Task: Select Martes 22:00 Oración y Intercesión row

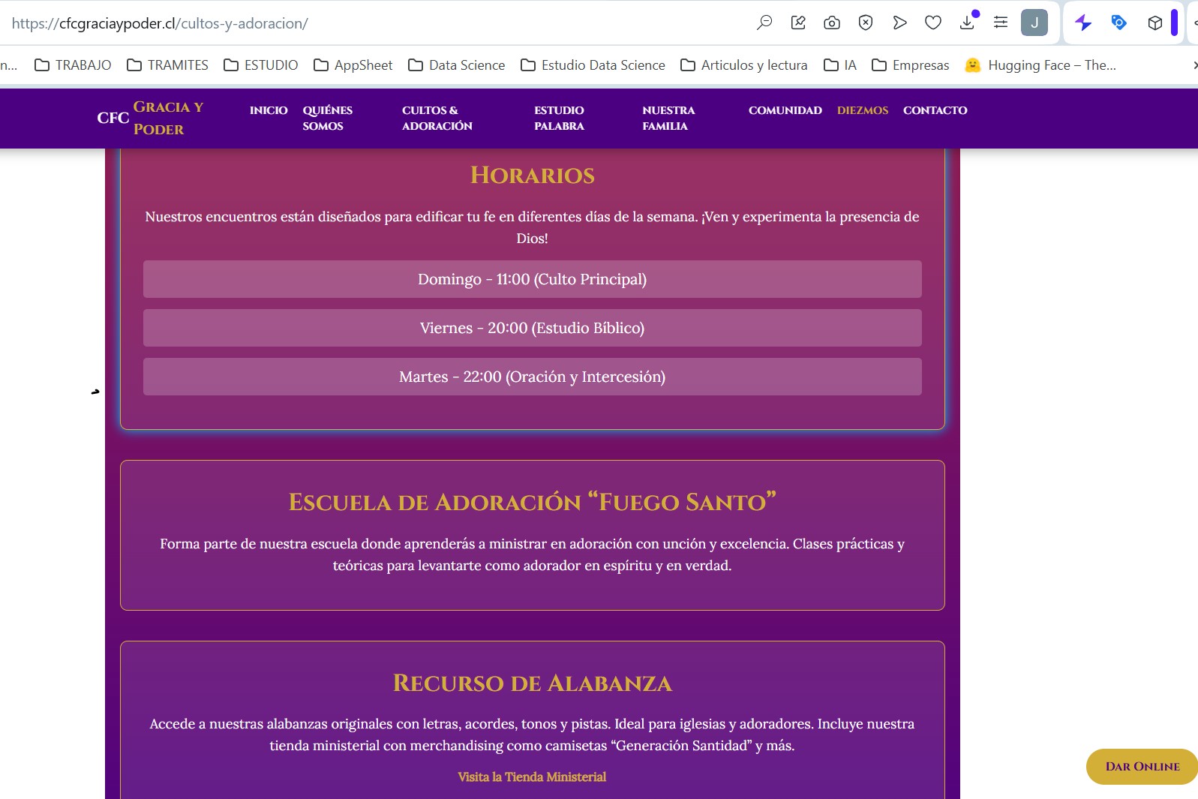Action: [532, 377]
